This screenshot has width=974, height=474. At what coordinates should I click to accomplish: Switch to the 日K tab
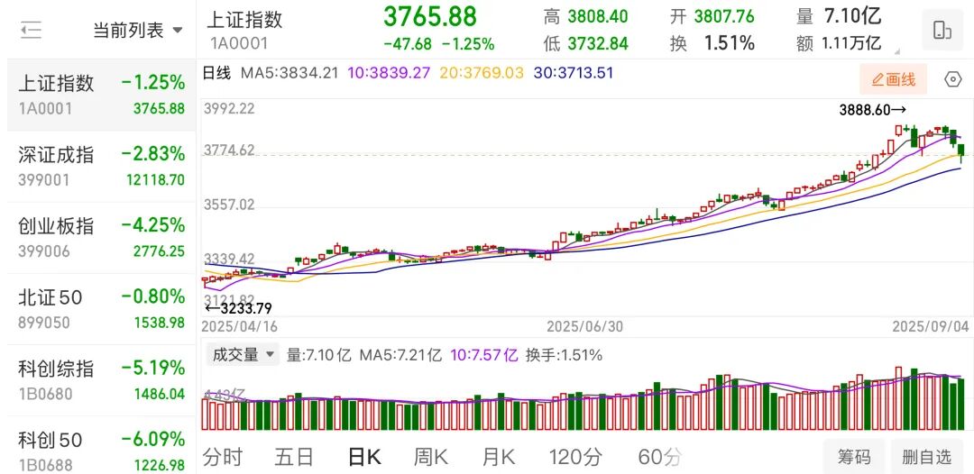click(364, 457)
